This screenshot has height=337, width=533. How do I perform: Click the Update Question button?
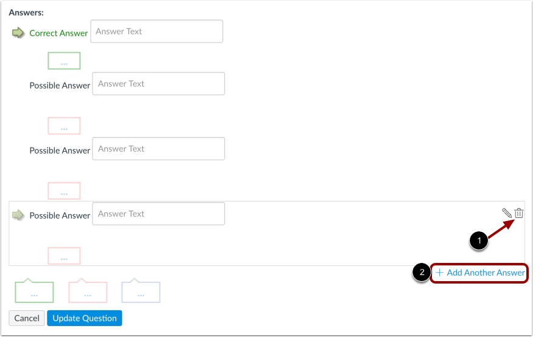tap(85, 318)
